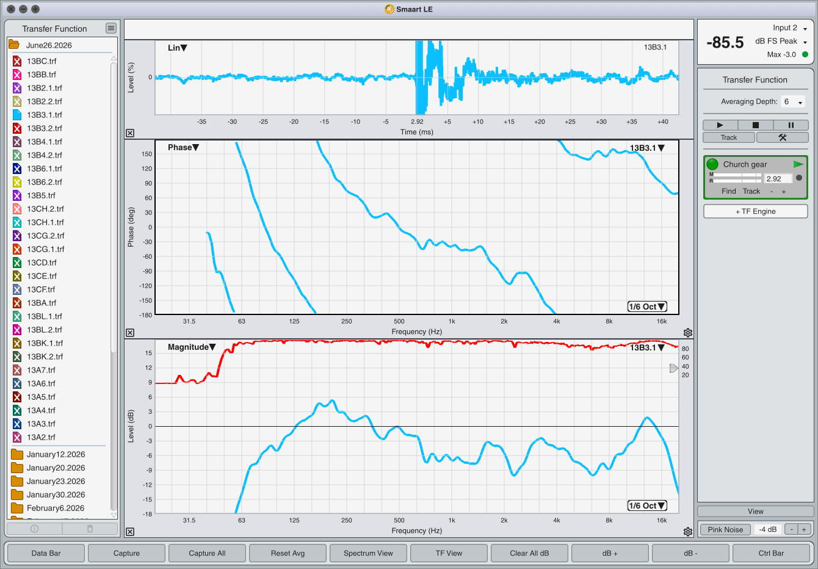818x569 pixels.
Task: Stop measurement with the stop button
Action: pyautogui.click(x=755, y=125)
